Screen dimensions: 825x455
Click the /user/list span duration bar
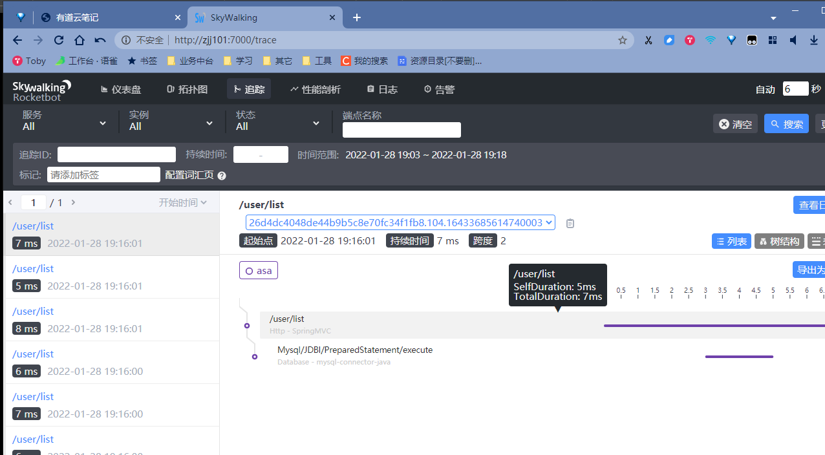[x=714, y=326]
